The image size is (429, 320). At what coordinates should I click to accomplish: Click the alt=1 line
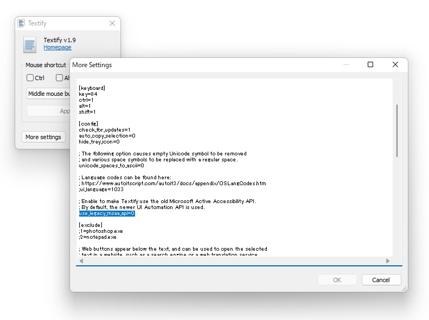tap(85, 106)
